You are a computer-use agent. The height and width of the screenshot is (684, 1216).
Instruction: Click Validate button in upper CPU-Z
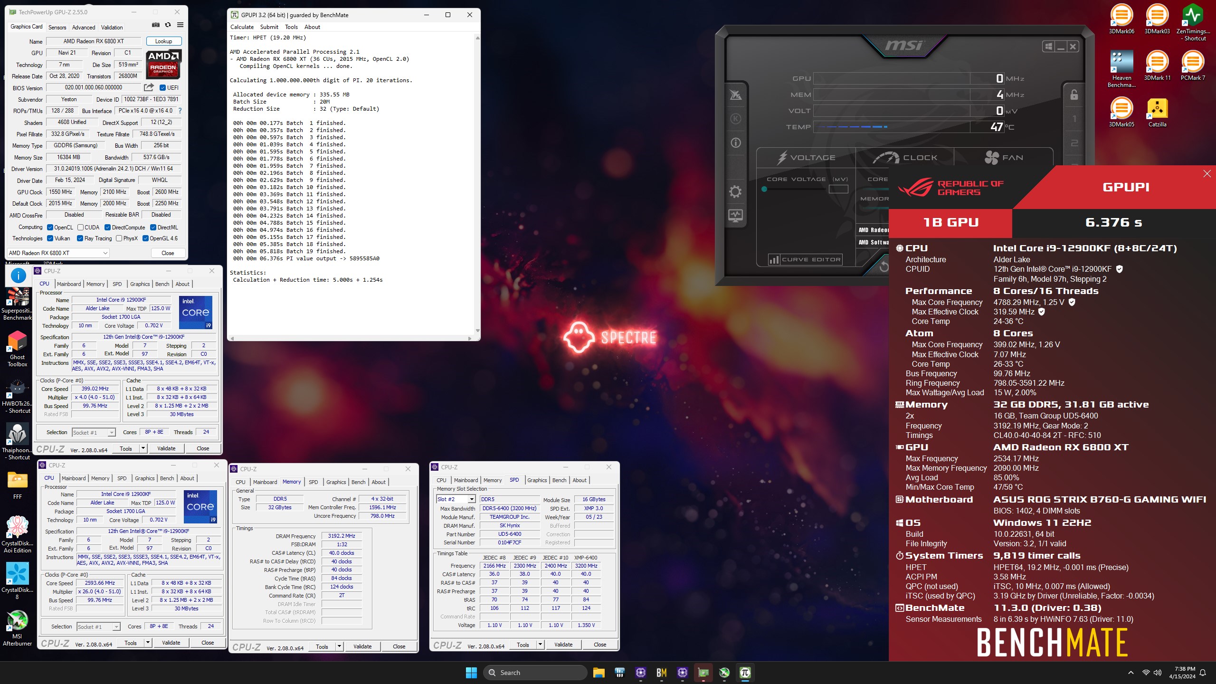pyautogui.click(x=166, y=448)
